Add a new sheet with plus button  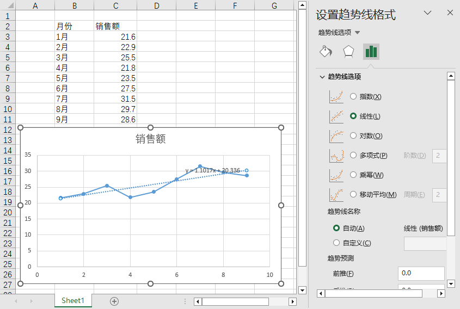(x=114, y=301)
